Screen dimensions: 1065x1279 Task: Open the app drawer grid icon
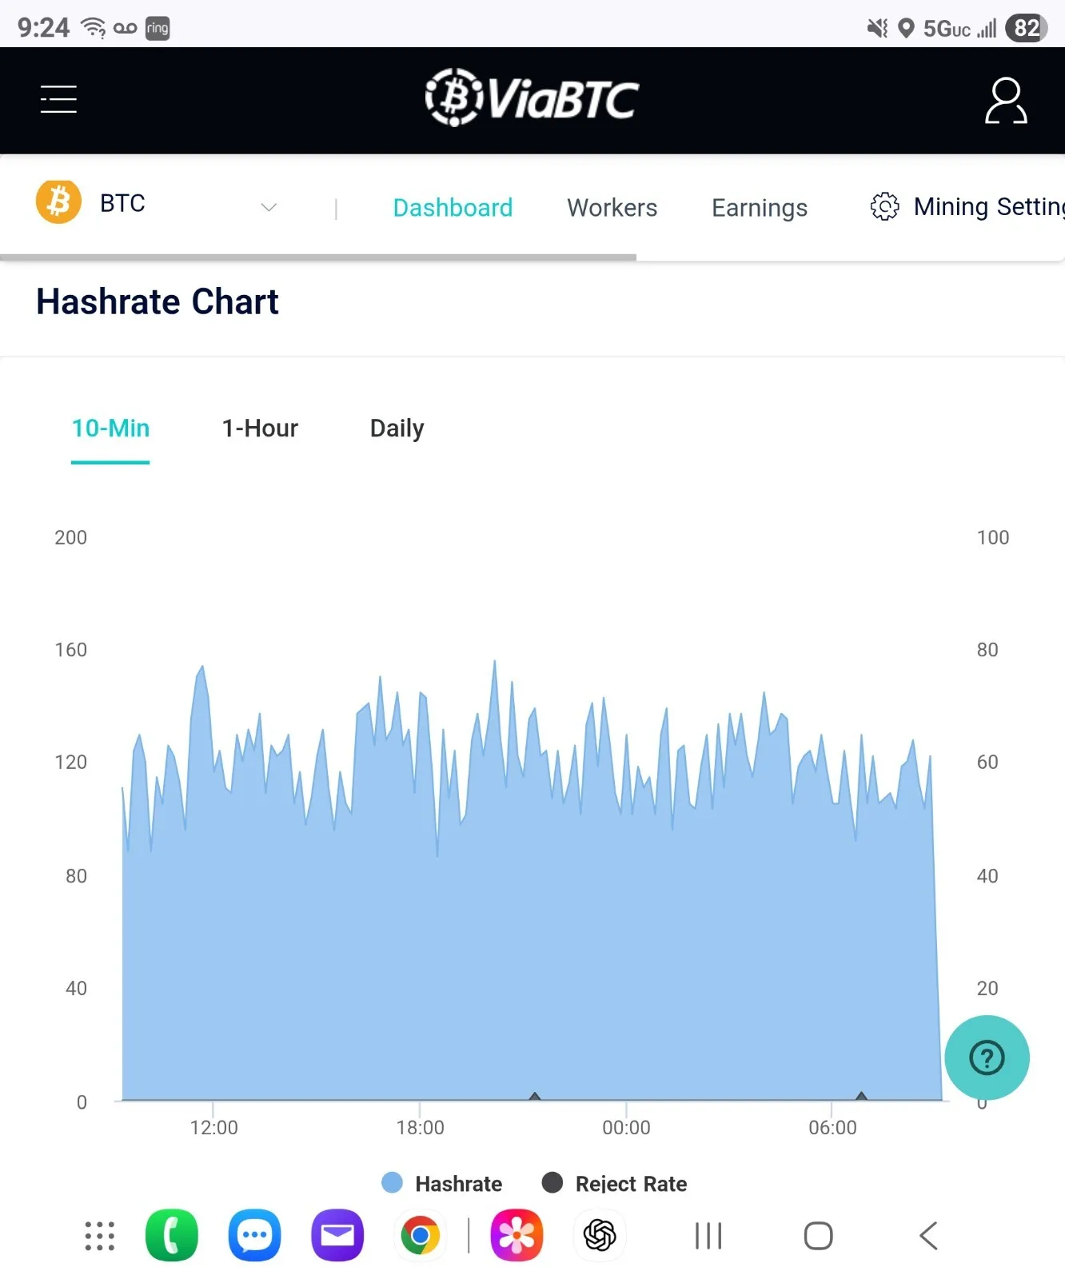[x=100, y=1236]
